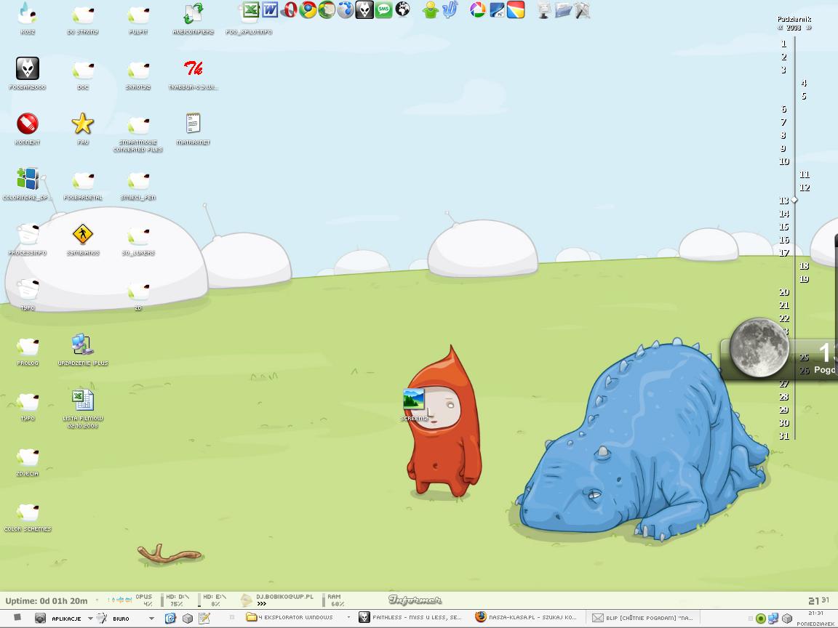Viewport: 838px width, 628px height.
Task: Select the Foo_kpilotinfo desktop icon
Action: (x=249, y=19)
